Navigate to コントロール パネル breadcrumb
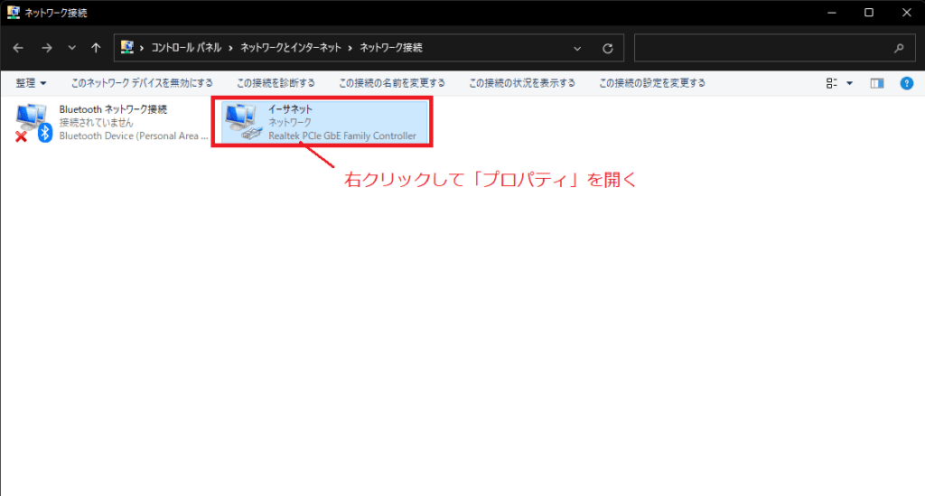 tap(186, 48)
